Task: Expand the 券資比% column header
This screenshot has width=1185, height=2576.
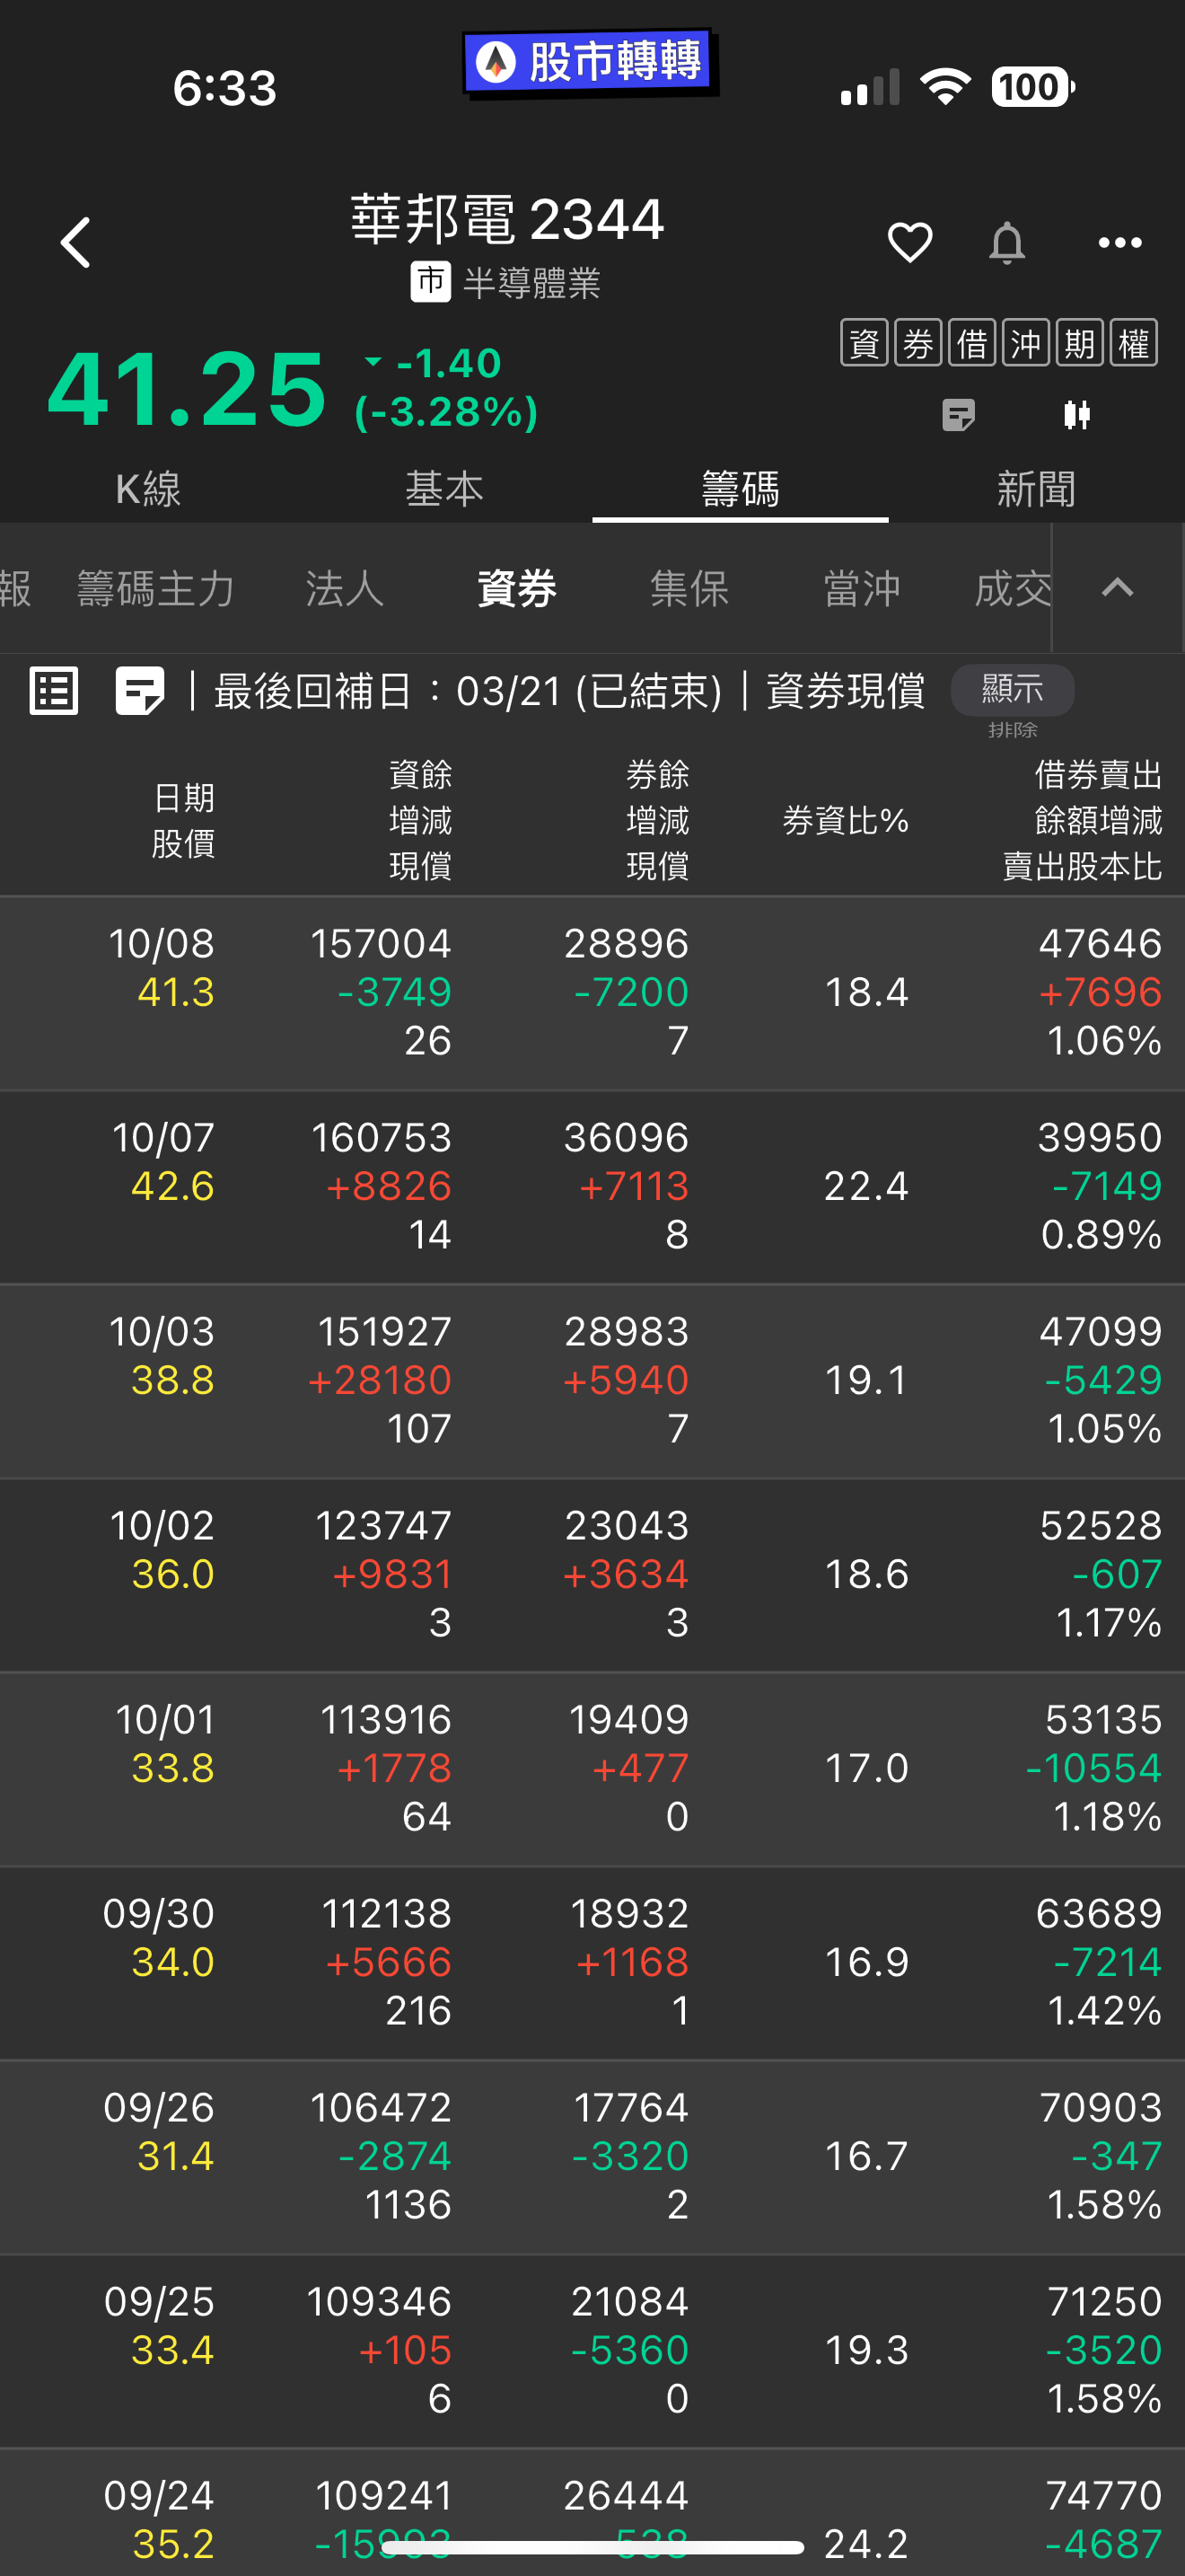Action: pyautogui.click(x=846, y=821)
